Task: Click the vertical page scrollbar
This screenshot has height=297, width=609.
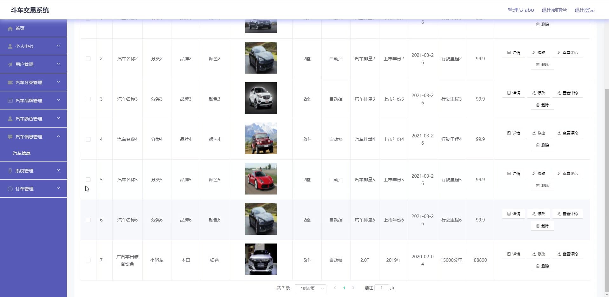Action: (x=607, y=190)
